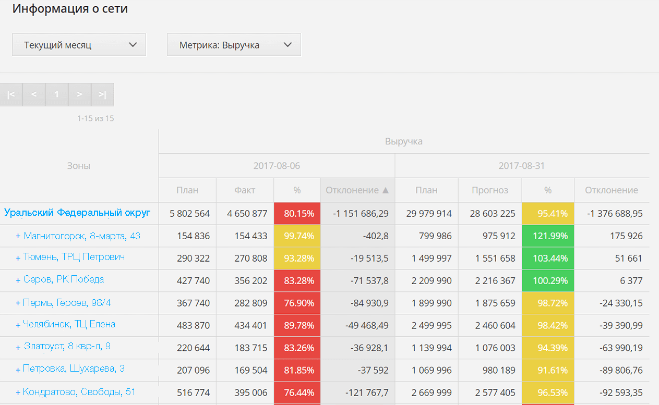Image resolution: width=659 pixels, height=405 pixels.
Task: Open the Текущий месяц period dropdown
Action: coord(79,45)
